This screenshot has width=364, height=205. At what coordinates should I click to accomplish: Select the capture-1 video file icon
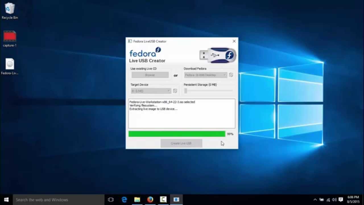click(x=10, y=39)
